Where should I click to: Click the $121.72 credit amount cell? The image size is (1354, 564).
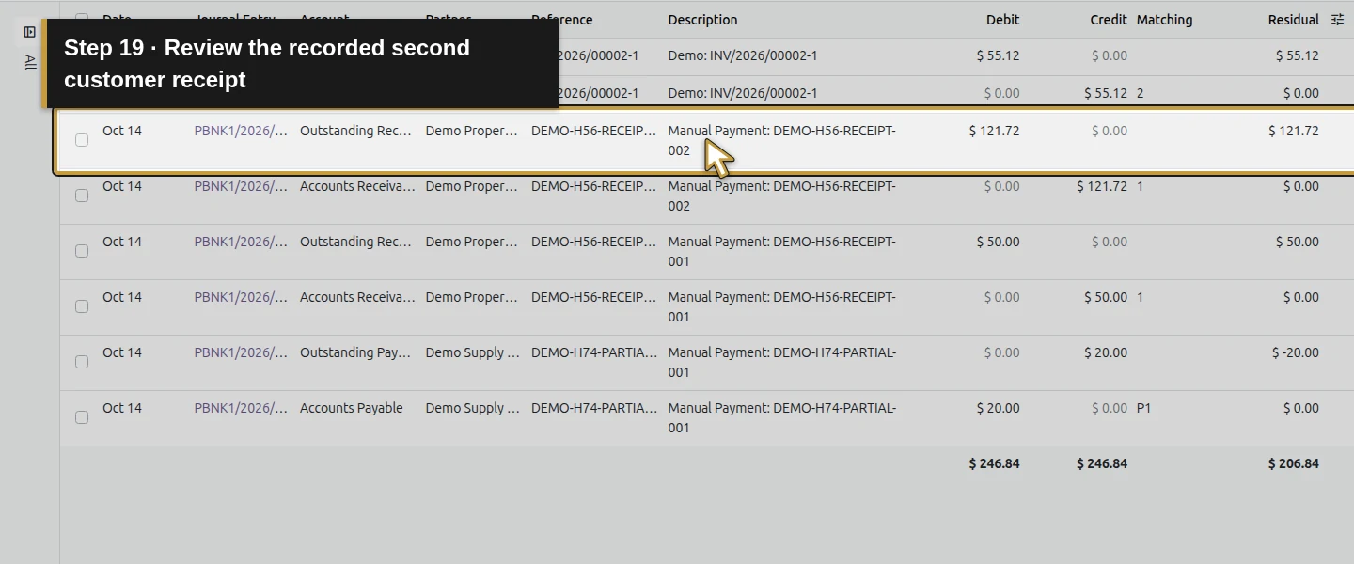1102,186
